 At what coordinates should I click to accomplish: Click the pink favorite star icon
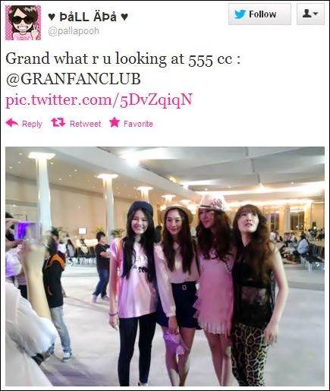(115, 122)
